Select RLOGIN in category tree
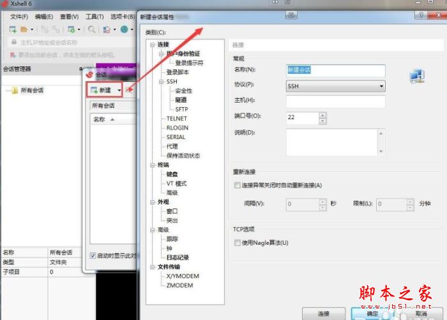The height and width of the screenshot is (320, 447). click(178, 128)
